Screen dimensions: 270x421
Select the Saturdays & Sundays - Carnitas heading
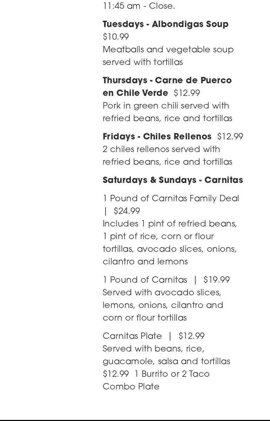coord(173,180)
